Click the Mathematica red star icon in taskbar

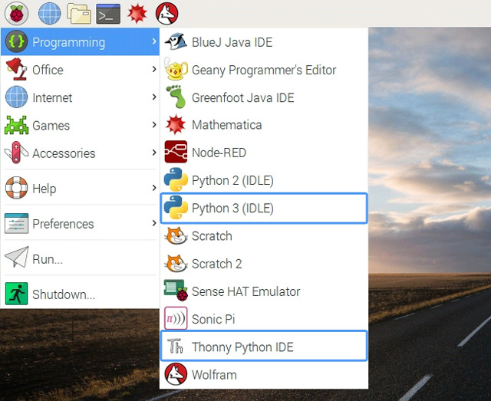137,14
